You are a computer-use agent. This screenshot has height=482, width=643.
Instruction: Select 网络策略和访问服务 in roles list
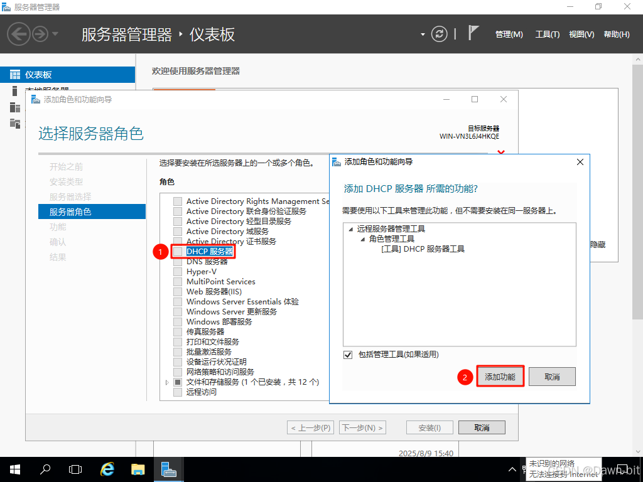pyautogui.click(x=220, y=372)
